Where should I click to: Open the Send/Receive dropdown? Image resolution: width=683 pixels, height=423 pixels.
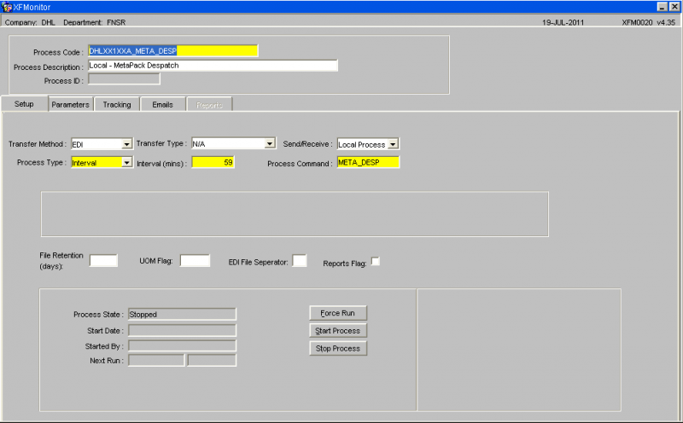pyautogui.click(x=393, y=144)
